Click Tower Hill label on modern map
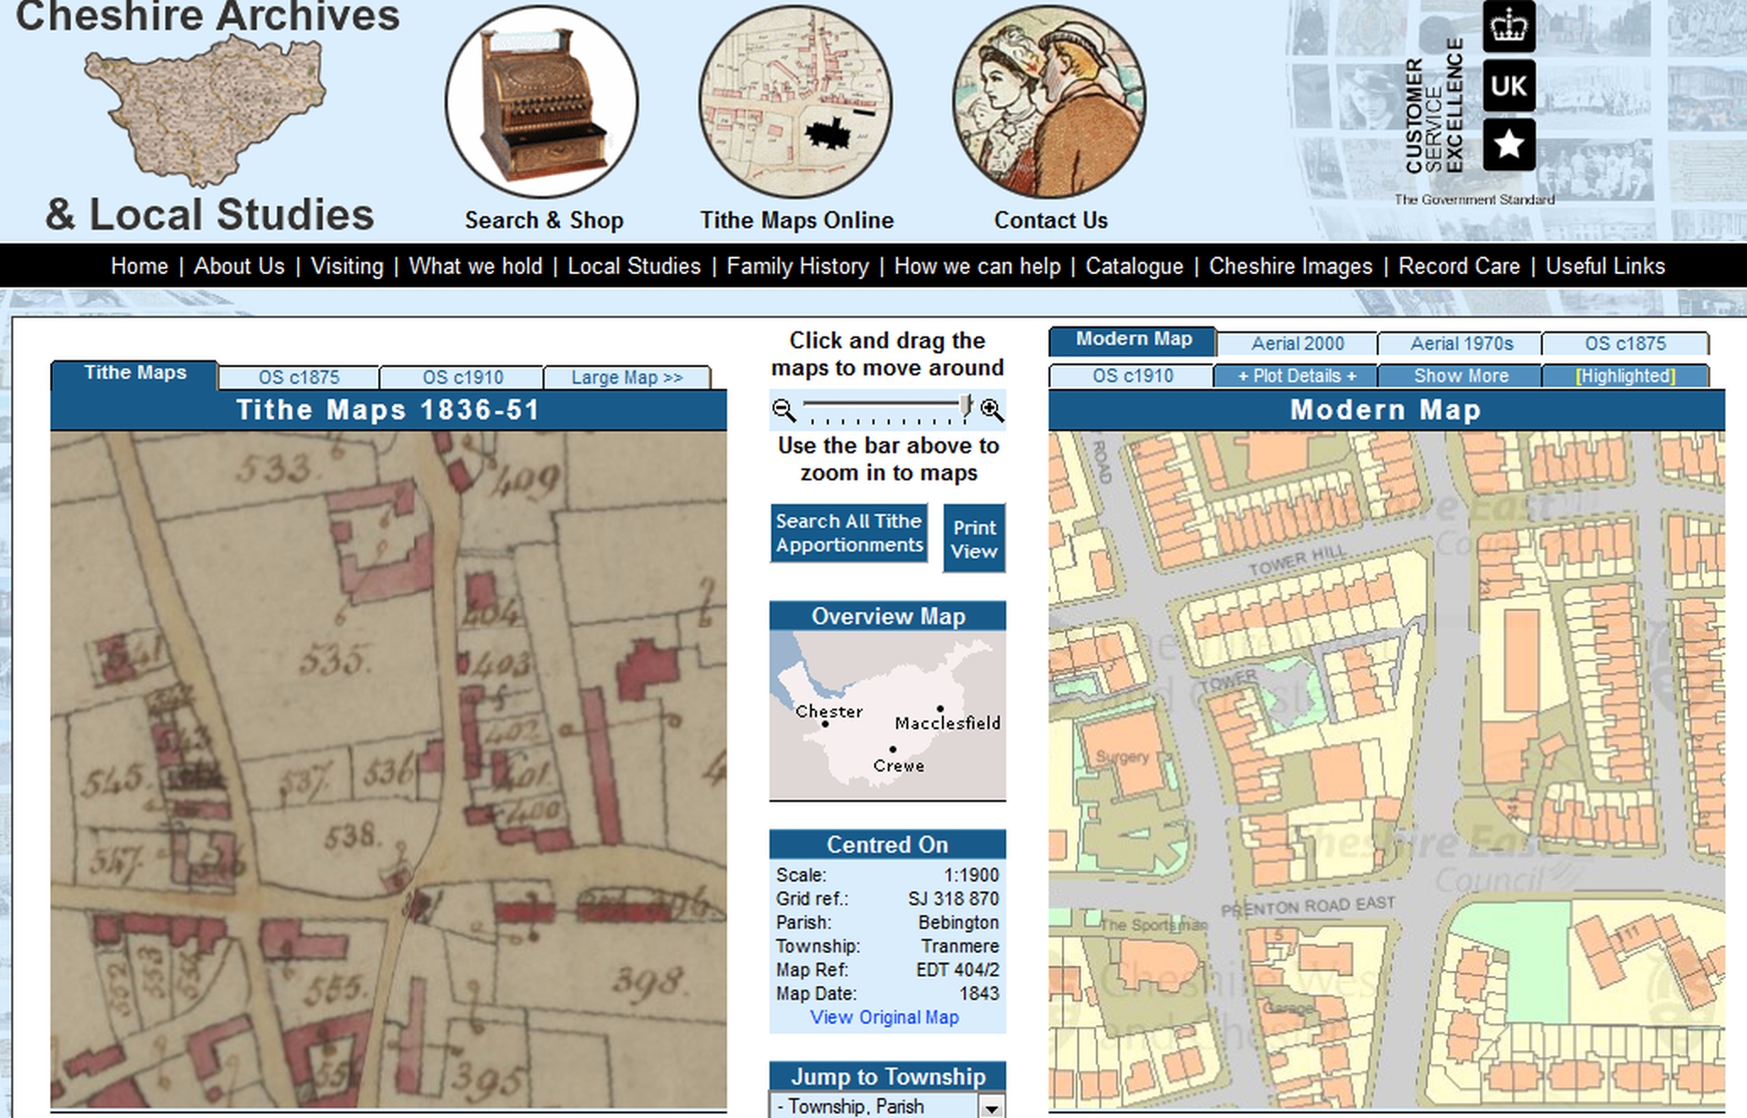 pos(1297,560)
